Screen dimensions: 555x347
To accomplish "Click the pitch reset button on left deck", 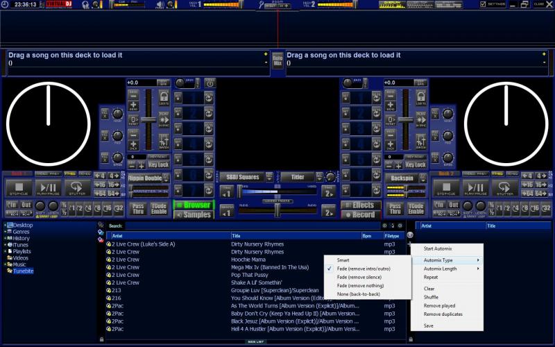I will pos(133,119).
